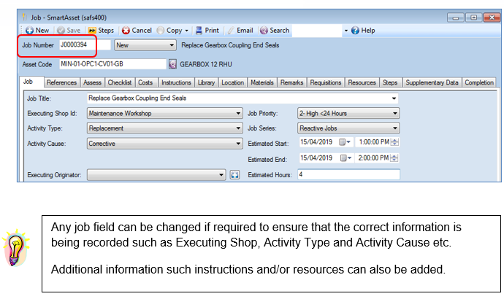Click the asset lookup icon beside Asset Code
This screenshot has width=504, height=299.
172,64
